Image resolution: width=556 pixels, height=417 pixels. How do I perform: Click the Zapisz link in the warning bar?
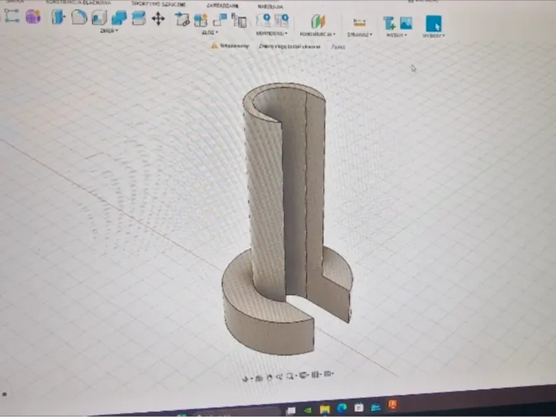[338, 47]
